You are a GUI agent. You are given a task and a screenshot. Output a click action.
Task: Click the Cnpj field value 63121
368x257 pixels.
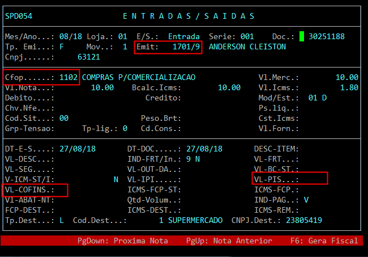pyautogui.click(x=89, y=57)
